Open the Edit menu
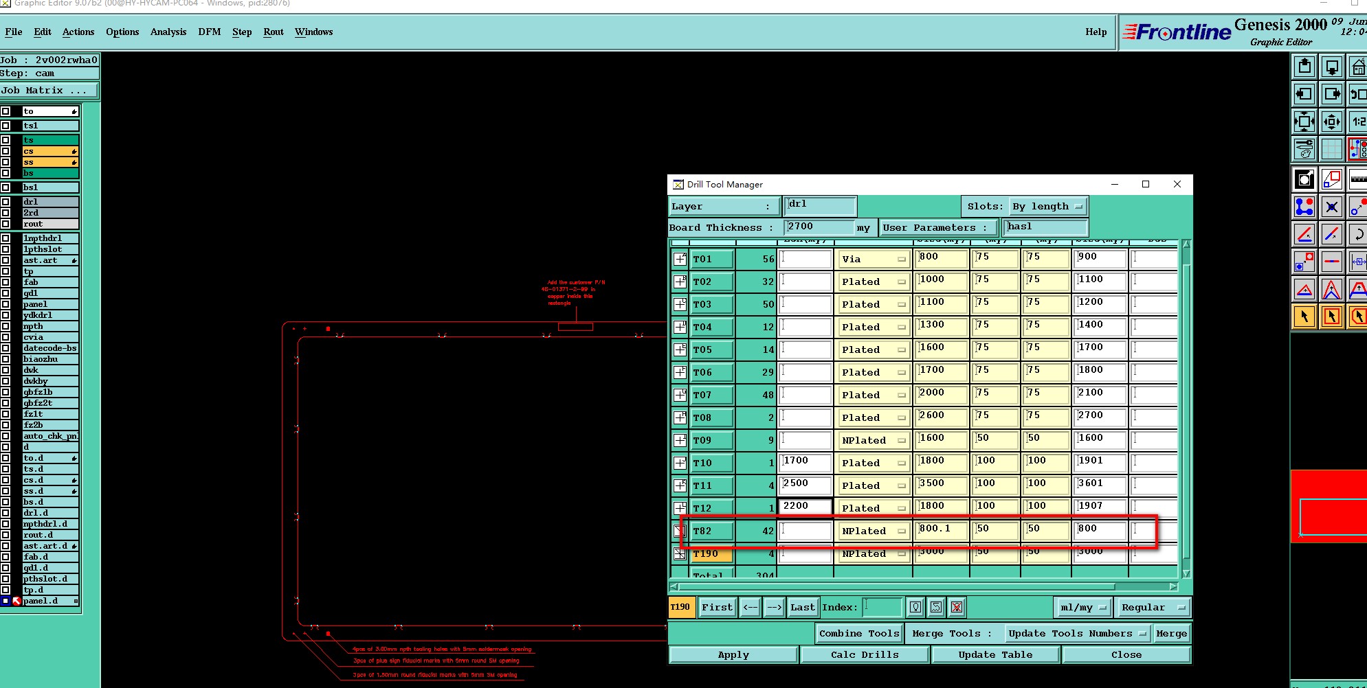1367x688 pixels. 43,32
